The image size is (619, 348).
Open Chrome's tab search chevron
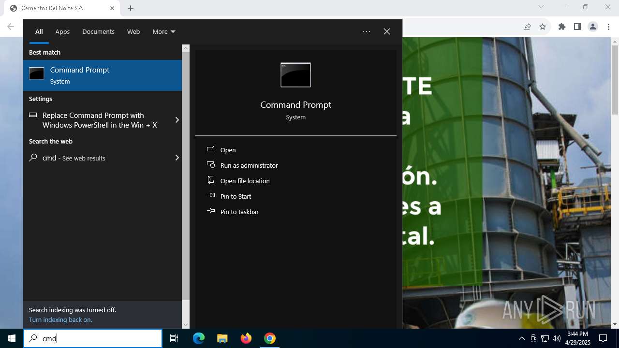(541, 7)
